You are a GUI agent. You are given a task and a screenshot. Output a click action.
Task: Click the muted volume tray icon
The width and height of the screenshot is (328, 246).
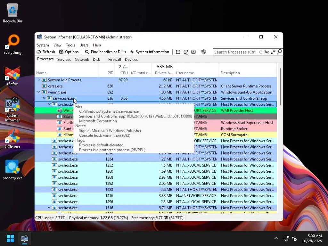point(294,238)
